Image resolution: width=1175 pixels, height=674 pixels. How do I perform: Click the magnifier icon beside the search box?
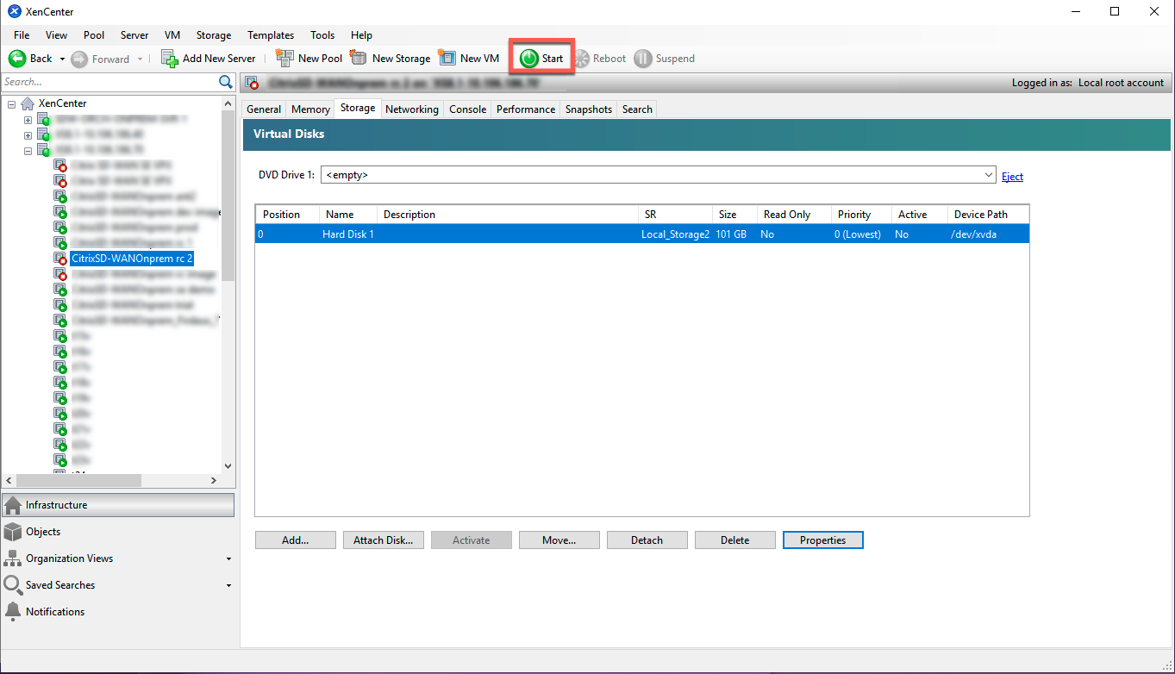tap(226, 82)
